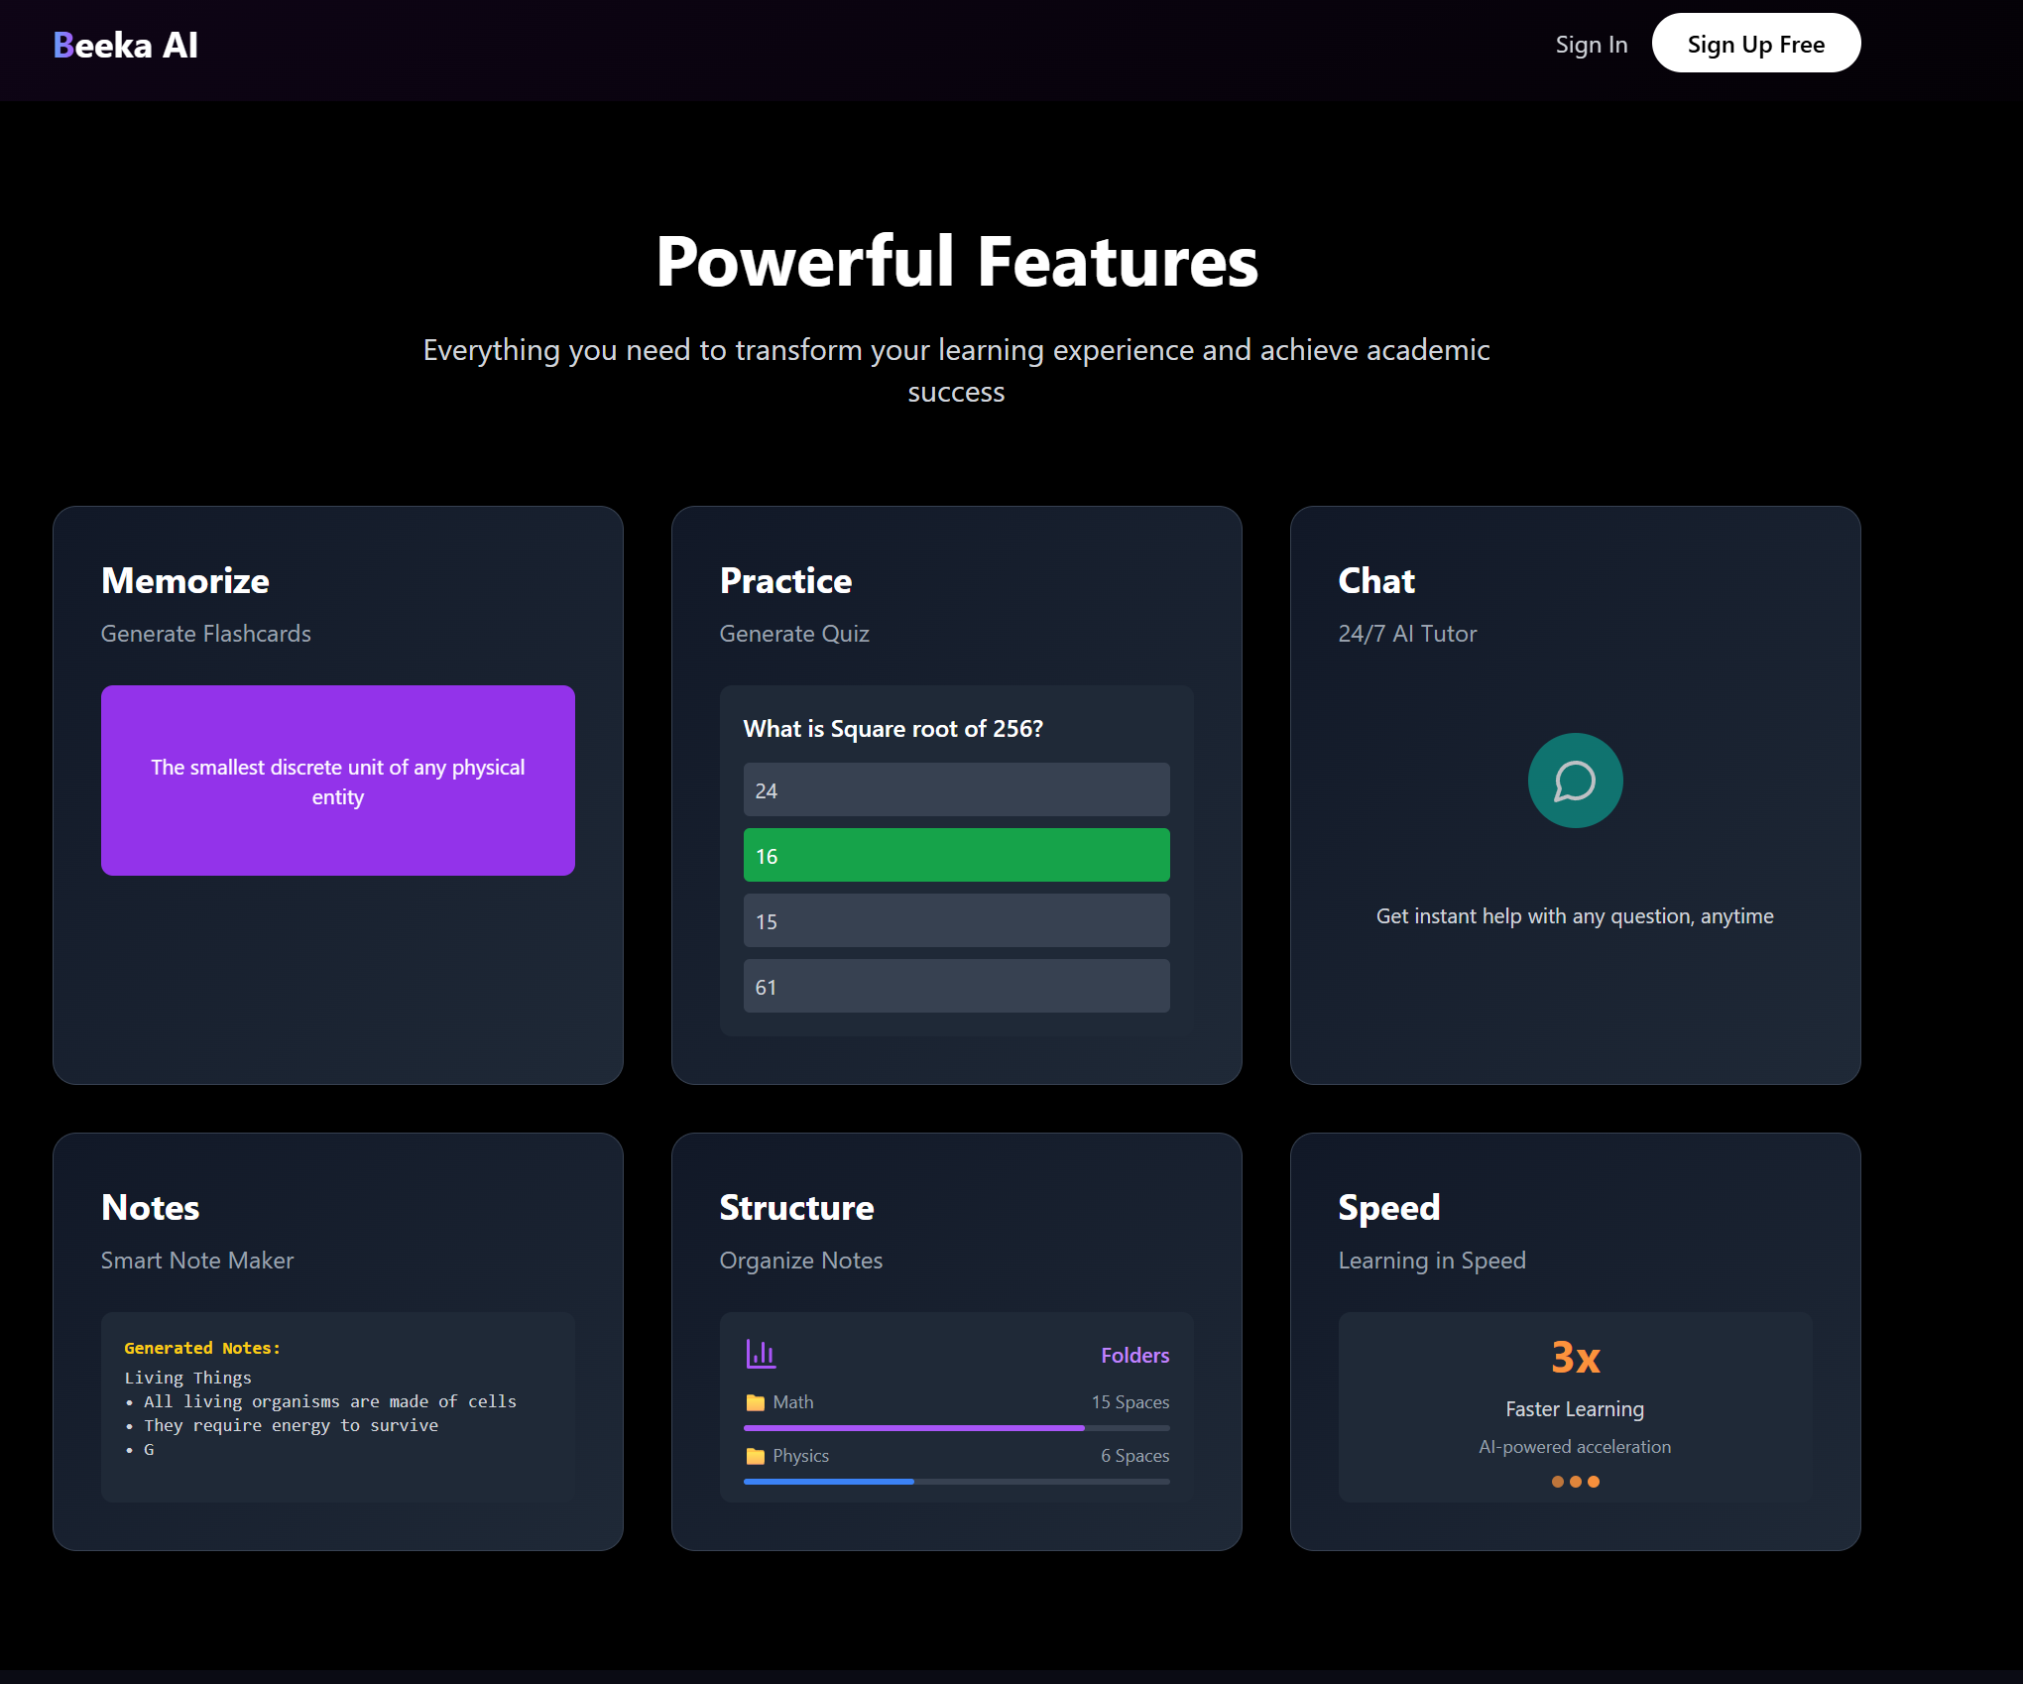The height and width of the screenshot is (1684, 2023).
Task: Choose quiz answer 15
Action: [956, 921]
